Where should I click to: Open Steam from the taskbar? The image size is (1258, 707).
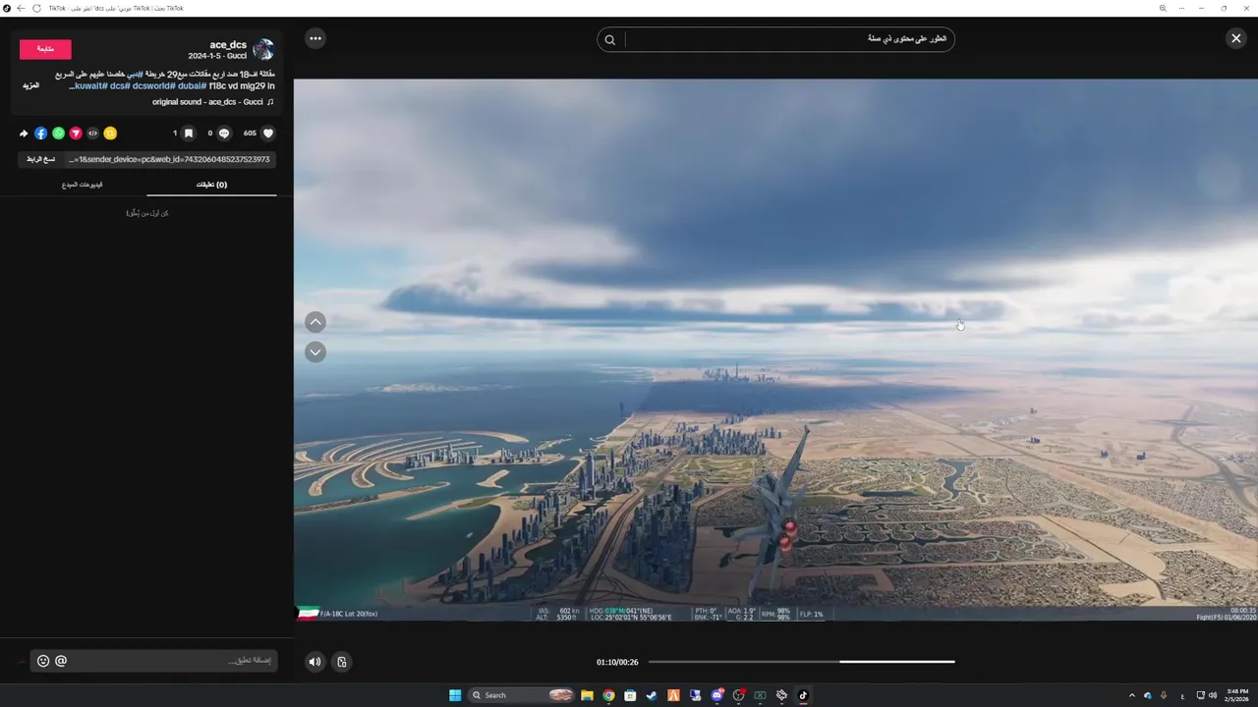pyautogui.click(x=652, y=695)
